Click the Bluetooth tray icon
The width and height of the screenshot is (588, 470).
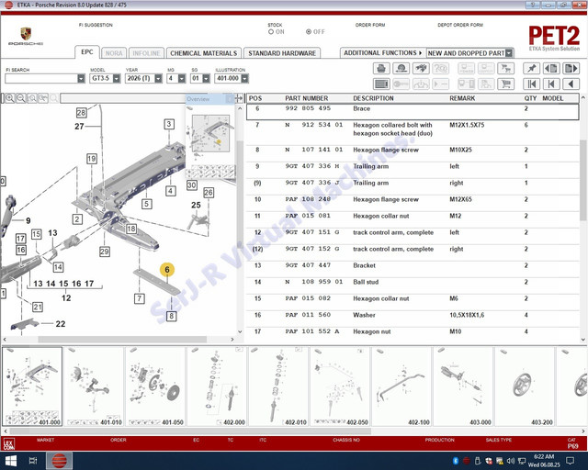tap(456, 461)
